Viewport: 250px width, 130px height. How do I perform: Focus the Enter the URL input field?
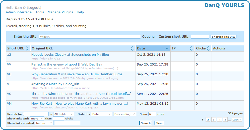pyautogui.click(x=90, y=37)
